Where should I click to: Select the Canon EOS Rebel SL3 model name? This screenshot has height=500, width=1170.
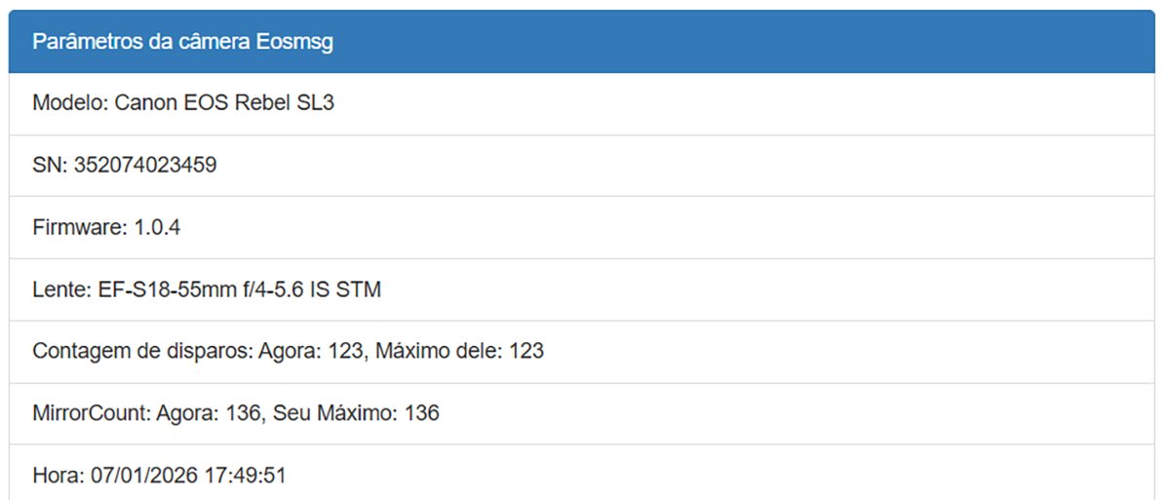[x=224, y=102]
